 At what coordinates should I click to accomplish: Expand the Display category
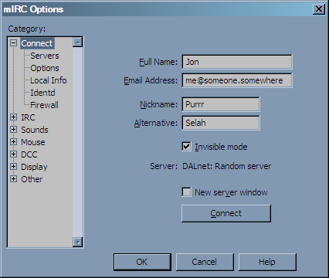pos(13,167)
